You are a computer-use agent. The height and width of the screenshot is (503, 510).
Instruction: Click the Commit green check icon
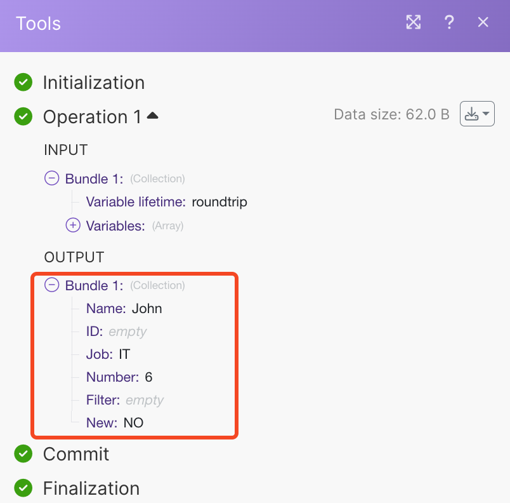(23, 453)
